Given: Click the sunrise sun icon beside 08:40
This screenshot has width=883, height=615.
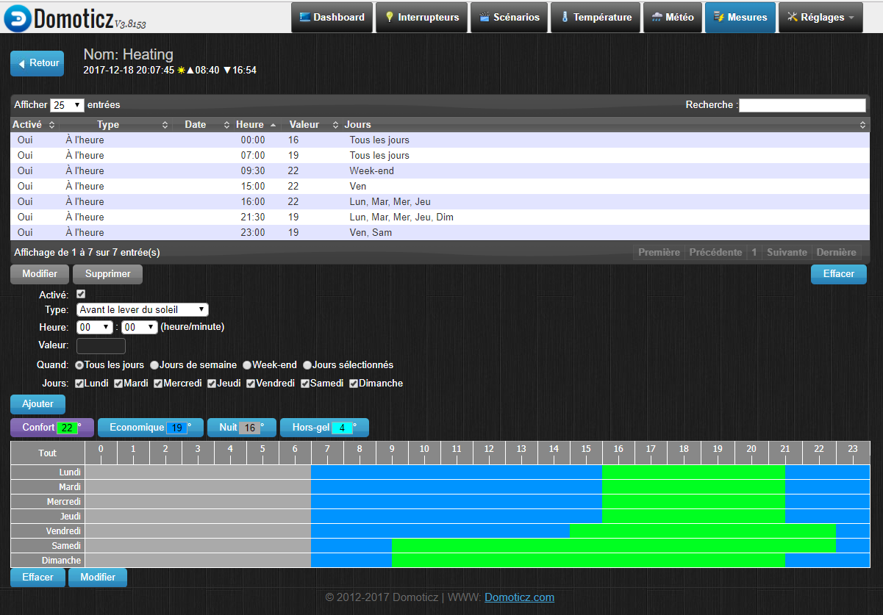Looking at the screenshot, I should tap(181, 71).
